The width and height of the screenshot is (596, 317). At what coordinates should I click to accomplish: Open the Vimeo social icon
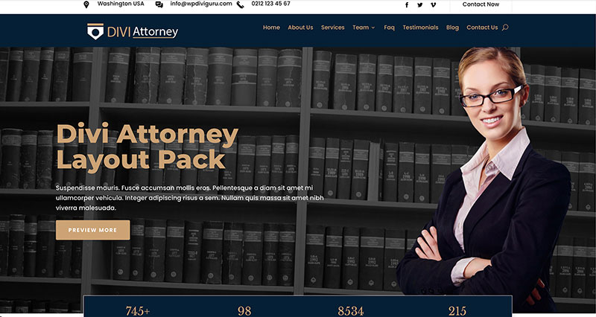434,4
